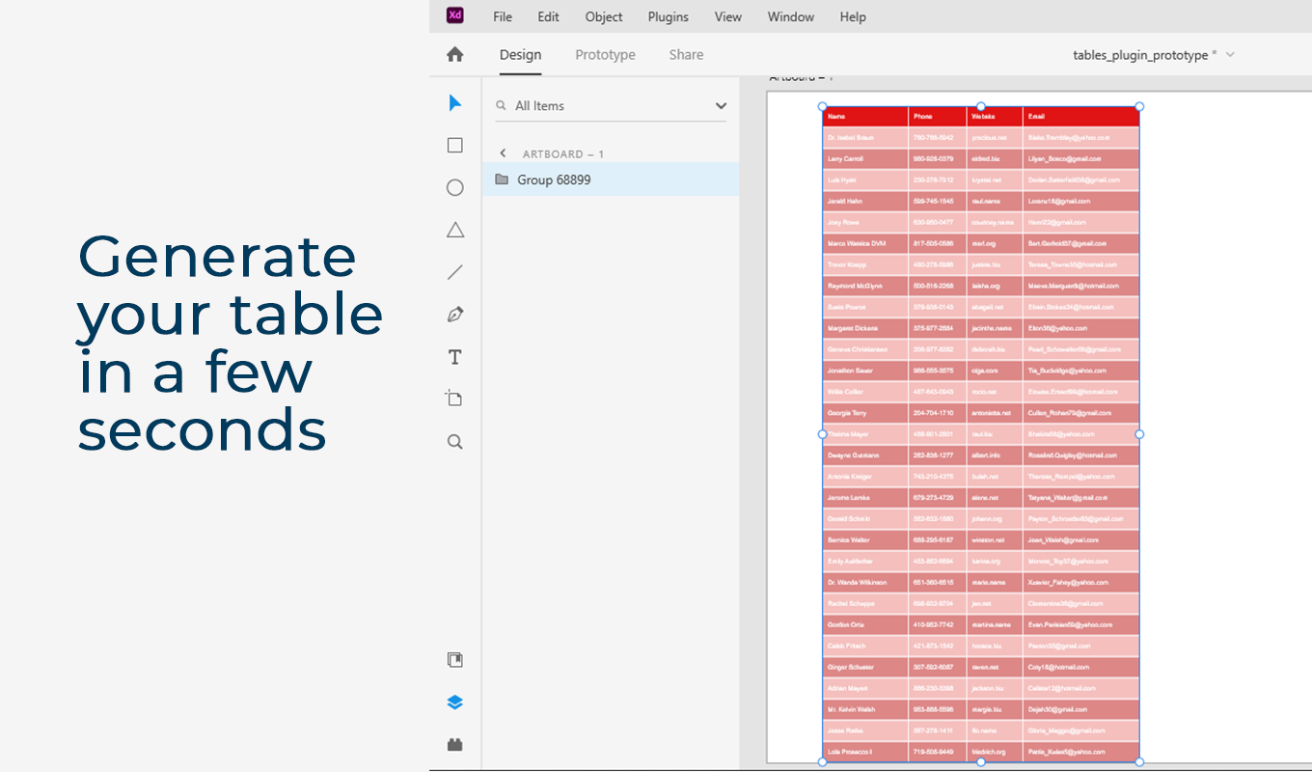
Task: Click website cell antonietta.net
Action: coord(995,413)
